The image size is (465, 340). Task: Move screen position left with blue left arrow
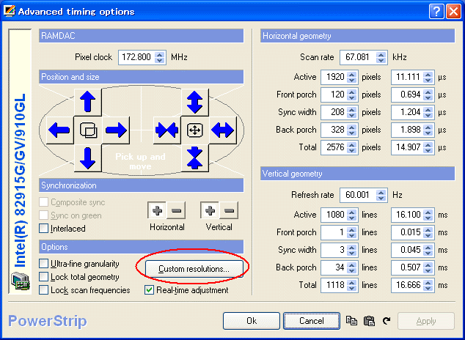point(59,130)
